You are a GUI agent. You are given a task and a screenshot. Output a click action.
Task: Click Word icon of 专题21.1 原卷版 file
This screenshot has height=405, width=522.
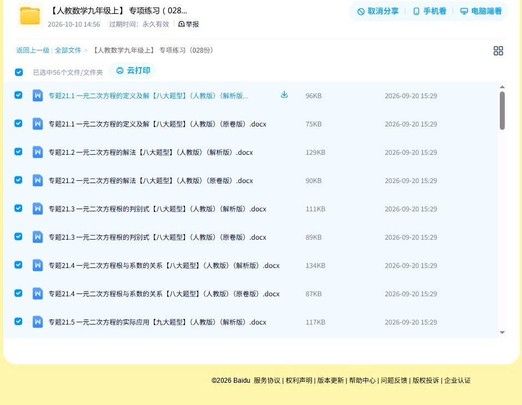38,124
